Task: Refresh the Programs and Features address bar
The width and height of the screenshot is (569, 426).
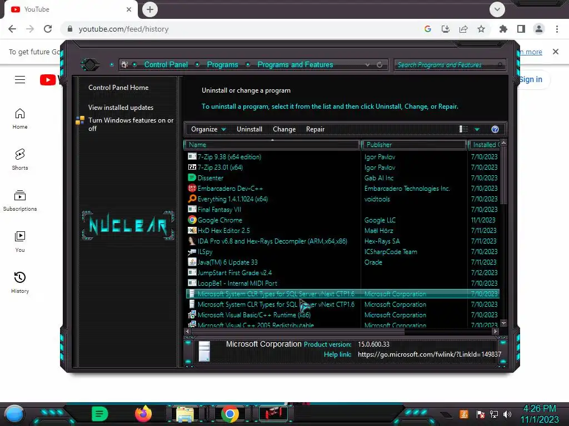Action: 380,65
